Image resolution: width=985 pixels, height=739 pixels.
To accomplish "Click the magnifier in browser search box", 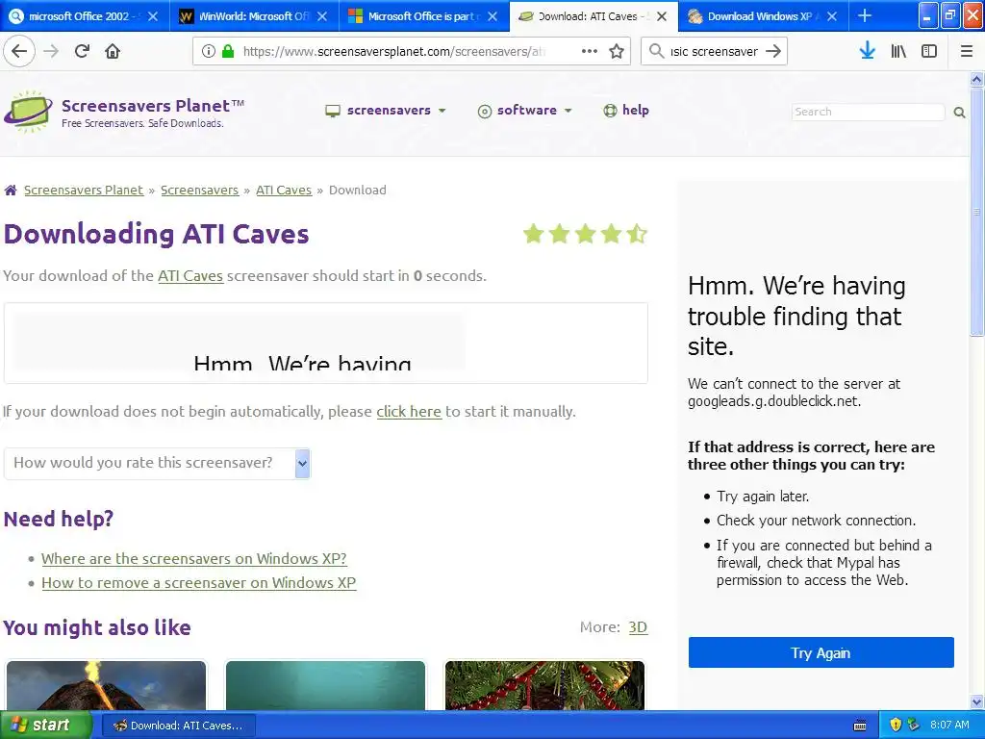I will [656, 51].
